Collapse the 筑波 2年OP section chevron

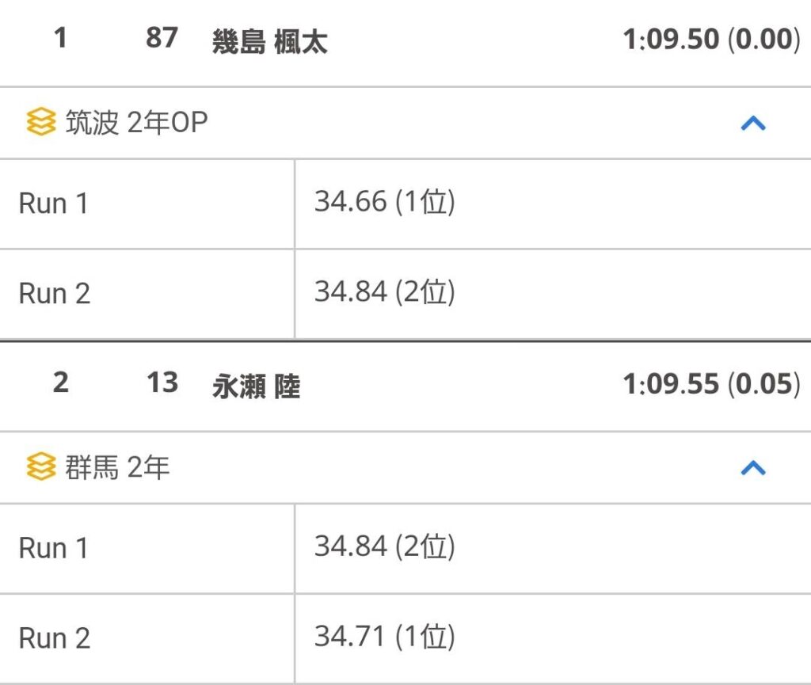(753, 123)
